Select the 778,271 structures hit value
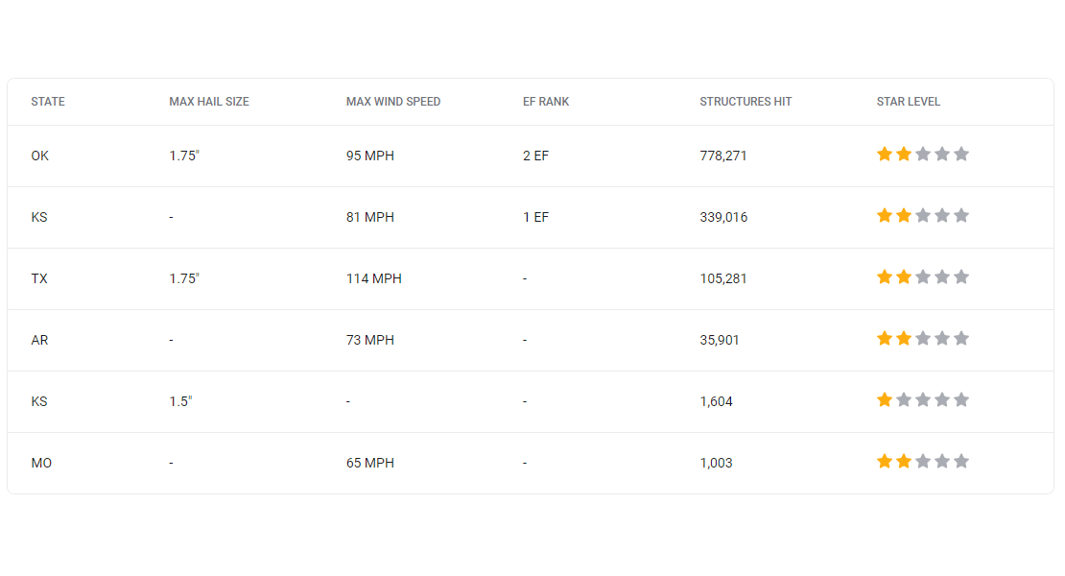 pyautogui.click(x=723, y=156)
